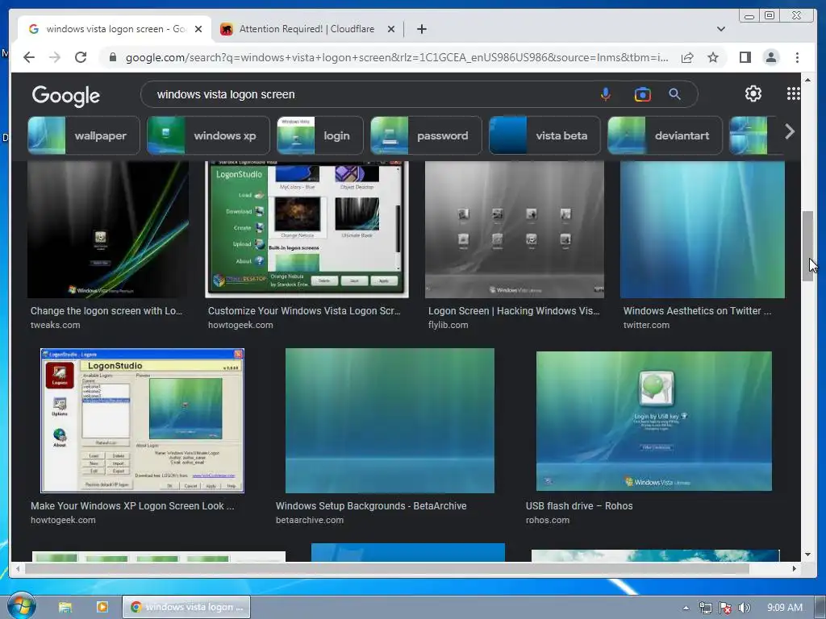Filter by deviantart chip
The width and height of the screenshot is (826, 619).
(x=665, y=135)
